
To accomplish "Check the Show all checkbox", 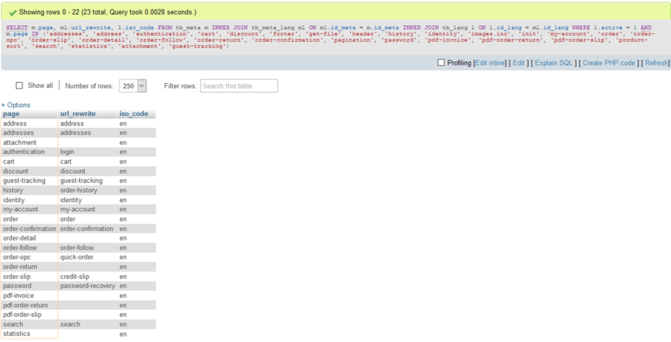I will [x=19, y=86].
